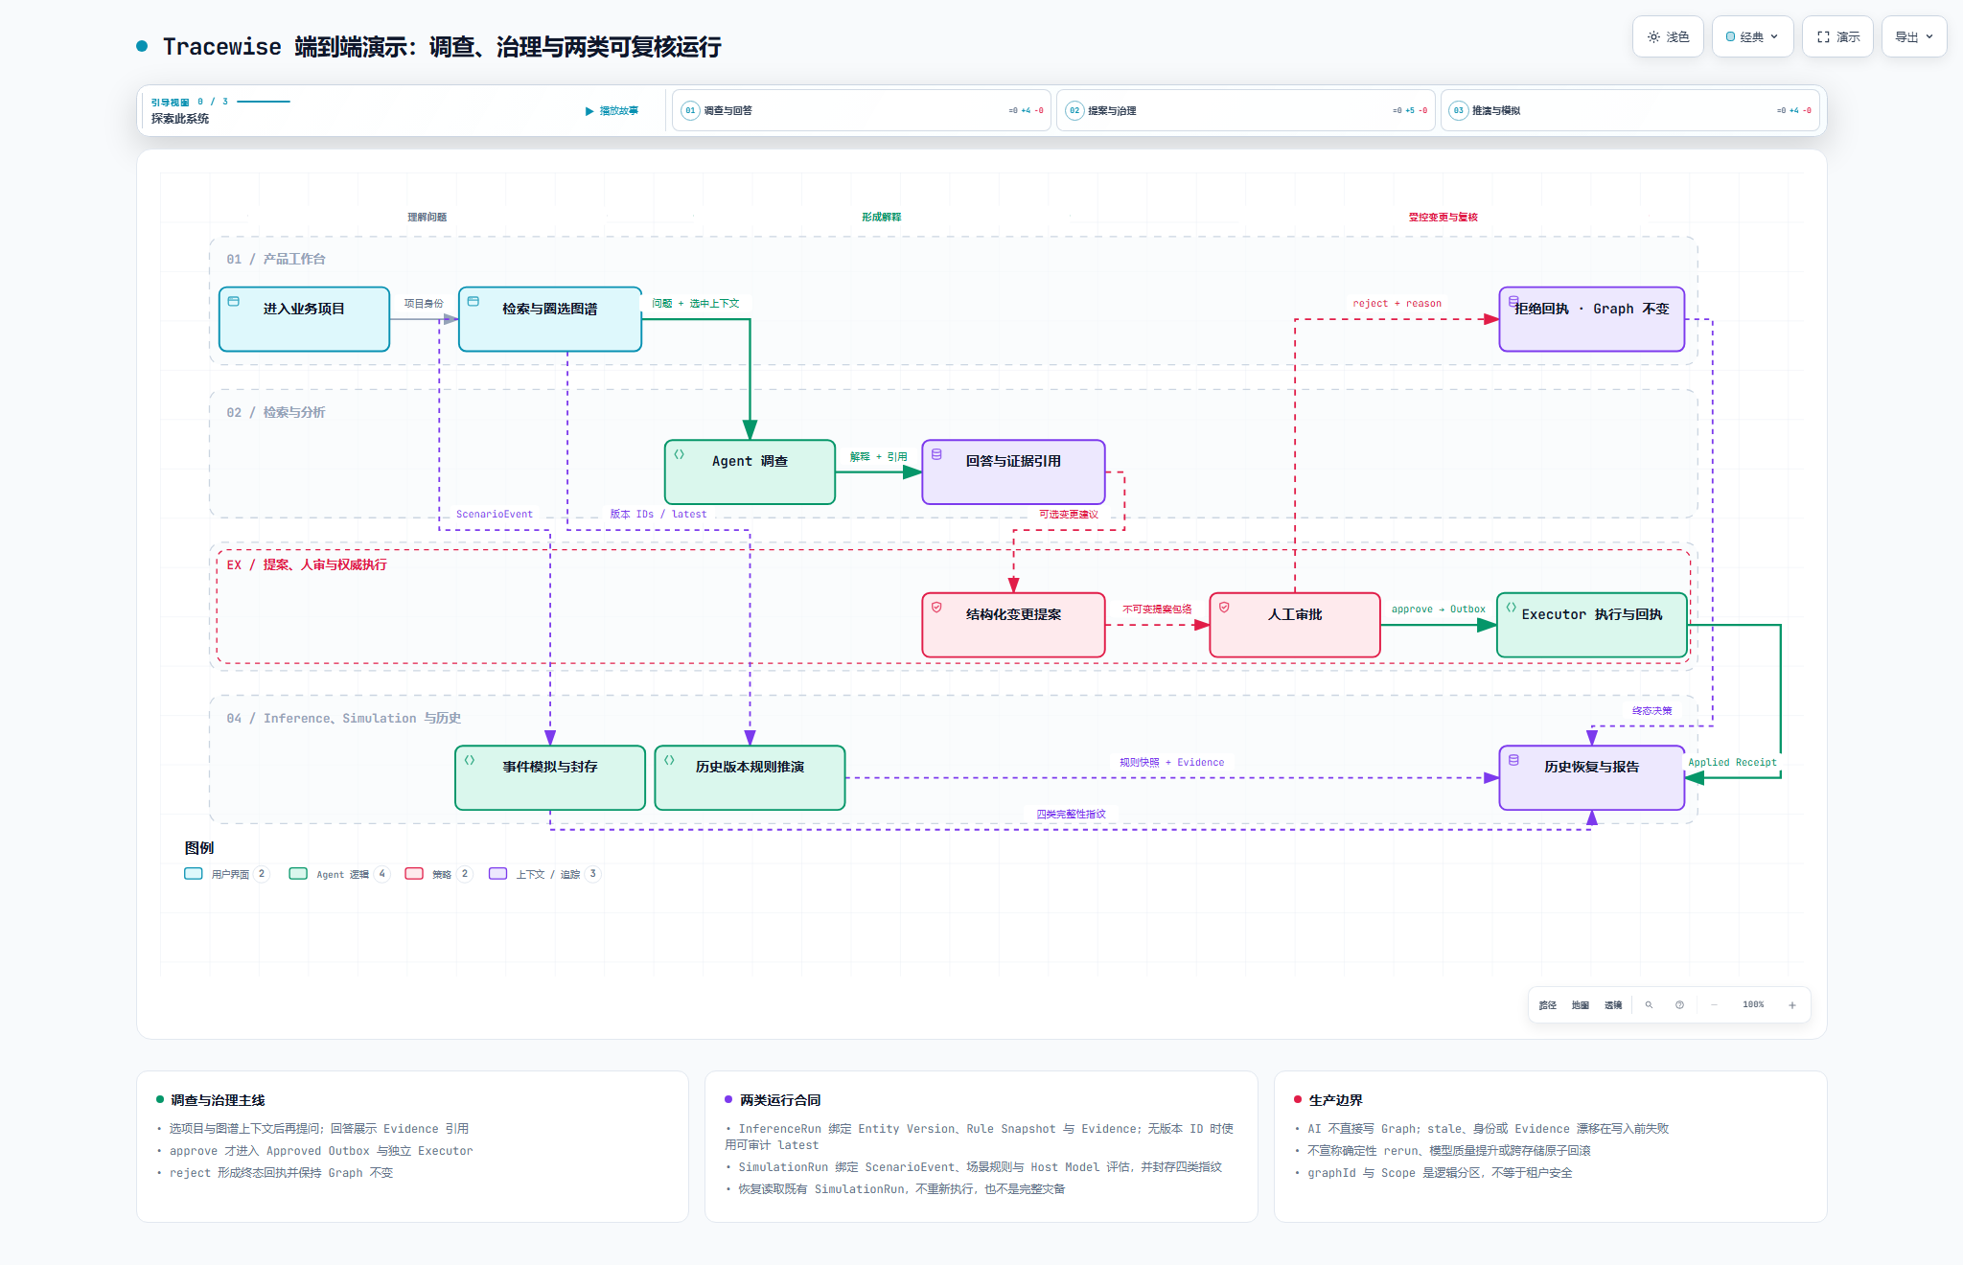This screenshot has width=1963, height=1265.
Task: Select the Executor 执行与回执 node
Action: pos(1592,625)
